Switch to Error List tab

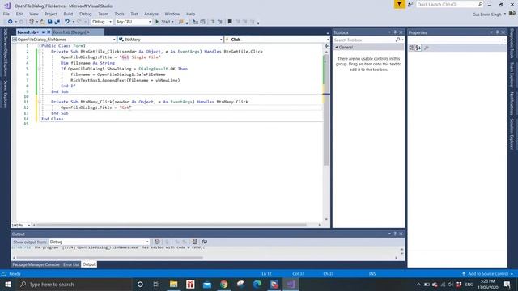tap(71, 264)
